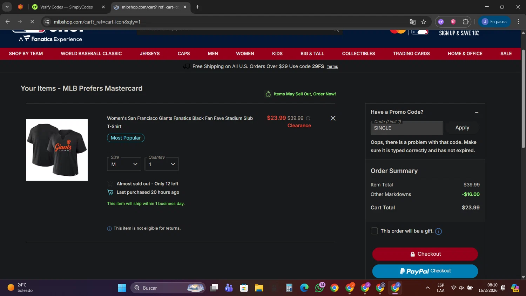Check 'This order will be a gift'
This screenshot has width=526, height=296.
(x=374, y=231)
